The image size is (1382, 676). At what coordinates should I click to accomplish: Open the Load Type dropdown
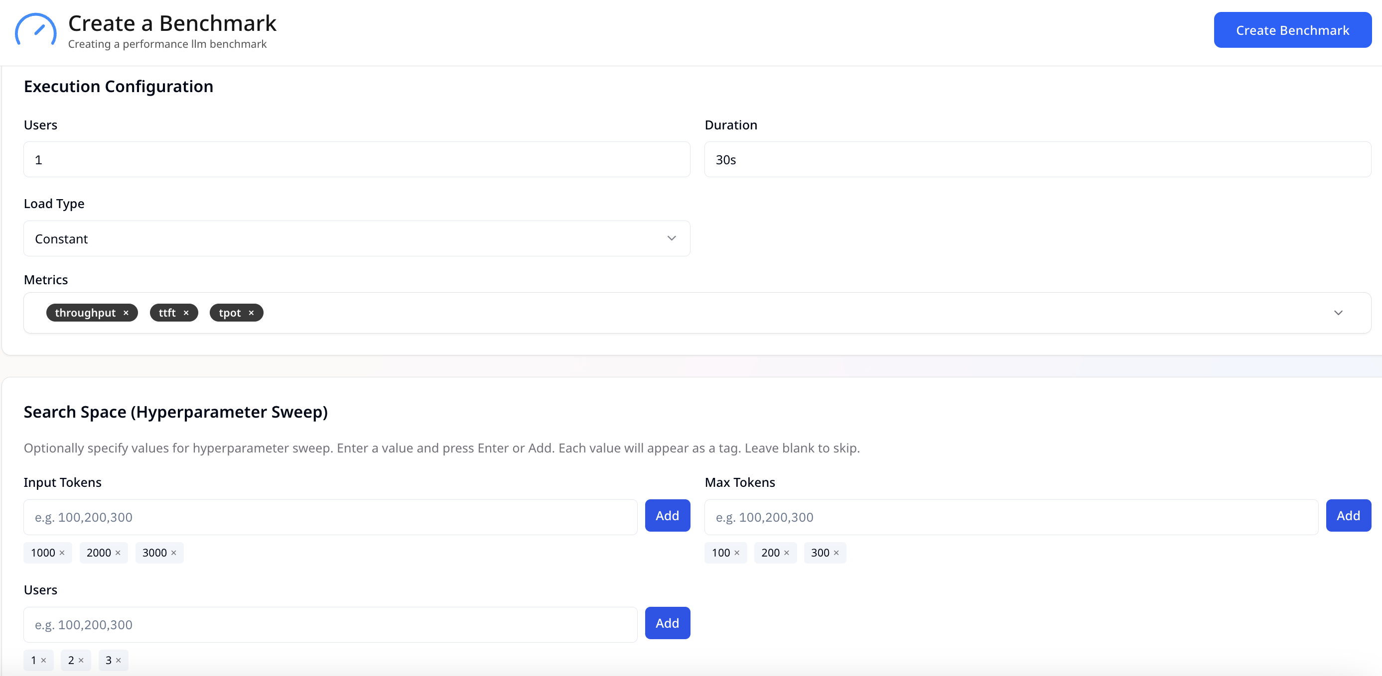point(356,238)
